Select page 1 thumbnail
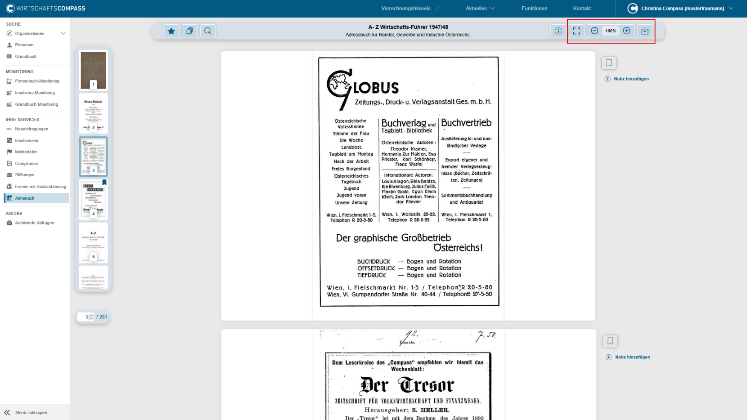Viewport: 747px width, 420px height. pyautogui.click(x=93, y=70)
